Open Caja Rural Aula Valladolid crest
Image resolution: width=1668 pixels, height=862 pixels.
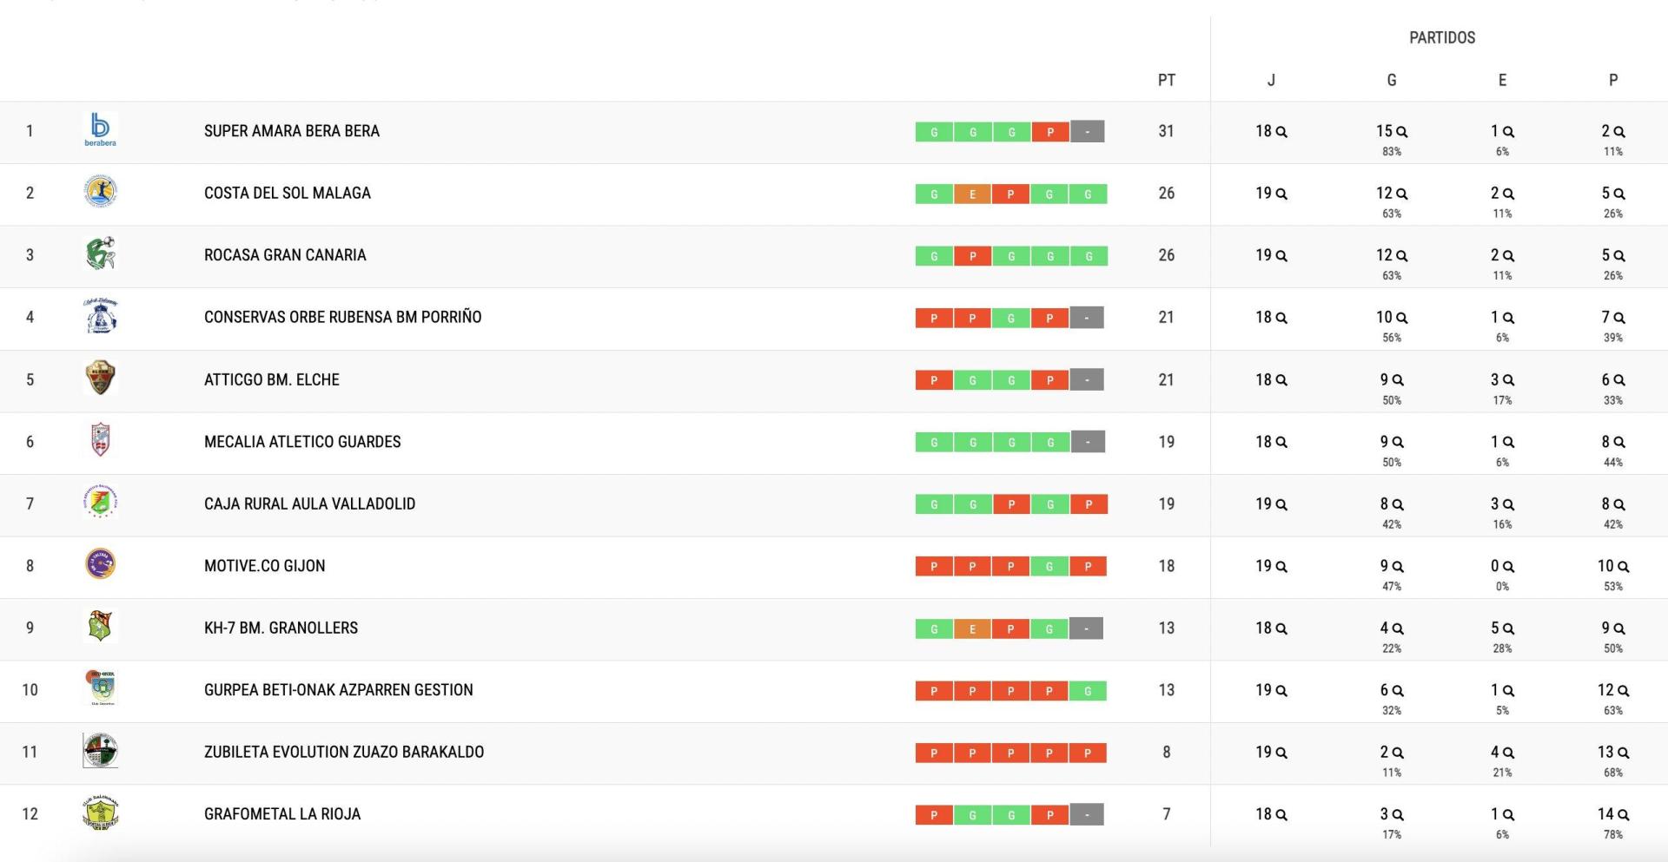100,503
